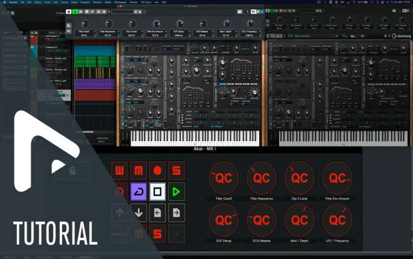Open the File menu

(22, 2)
